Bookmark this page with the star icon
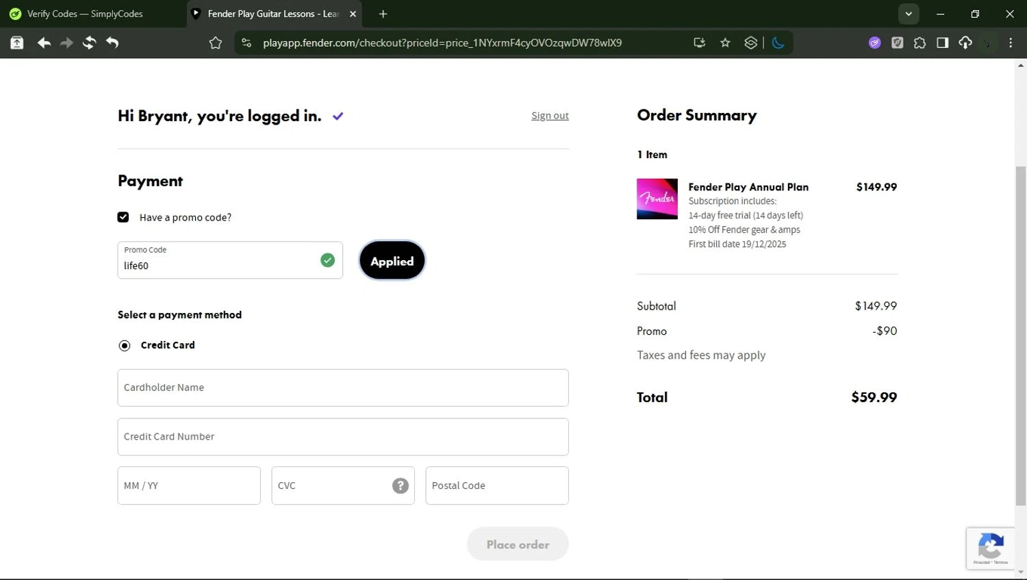1027x580 pixels. tap(725, 43)
